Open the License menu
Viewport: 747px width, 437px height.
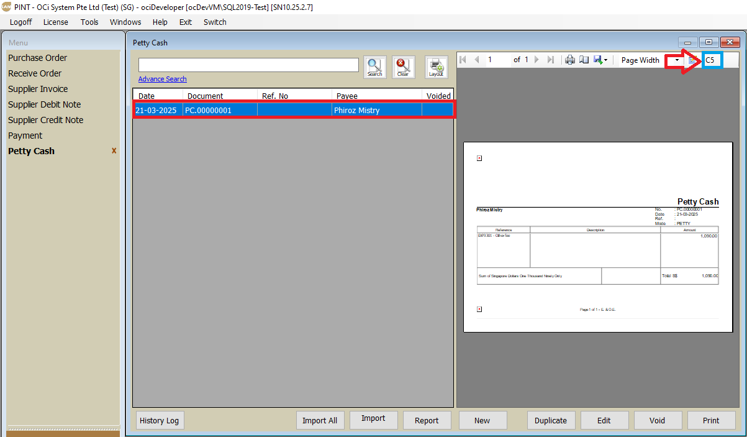(x=56, y=22)
